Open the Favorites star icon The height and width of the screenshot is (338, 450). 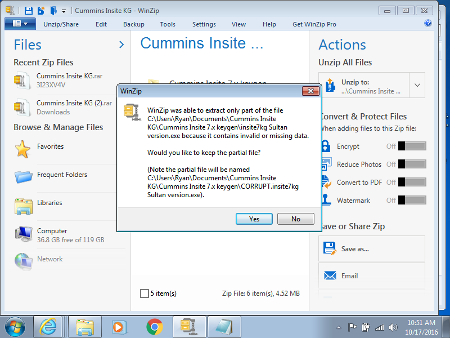(x=22, y=149)
